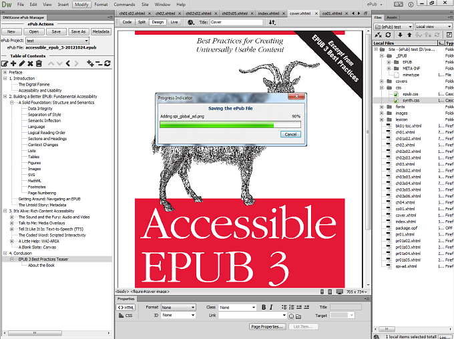Browse for link file with folder icon
Image resolution: width=454 pixels, height=339 pixels.
(298, 316)
